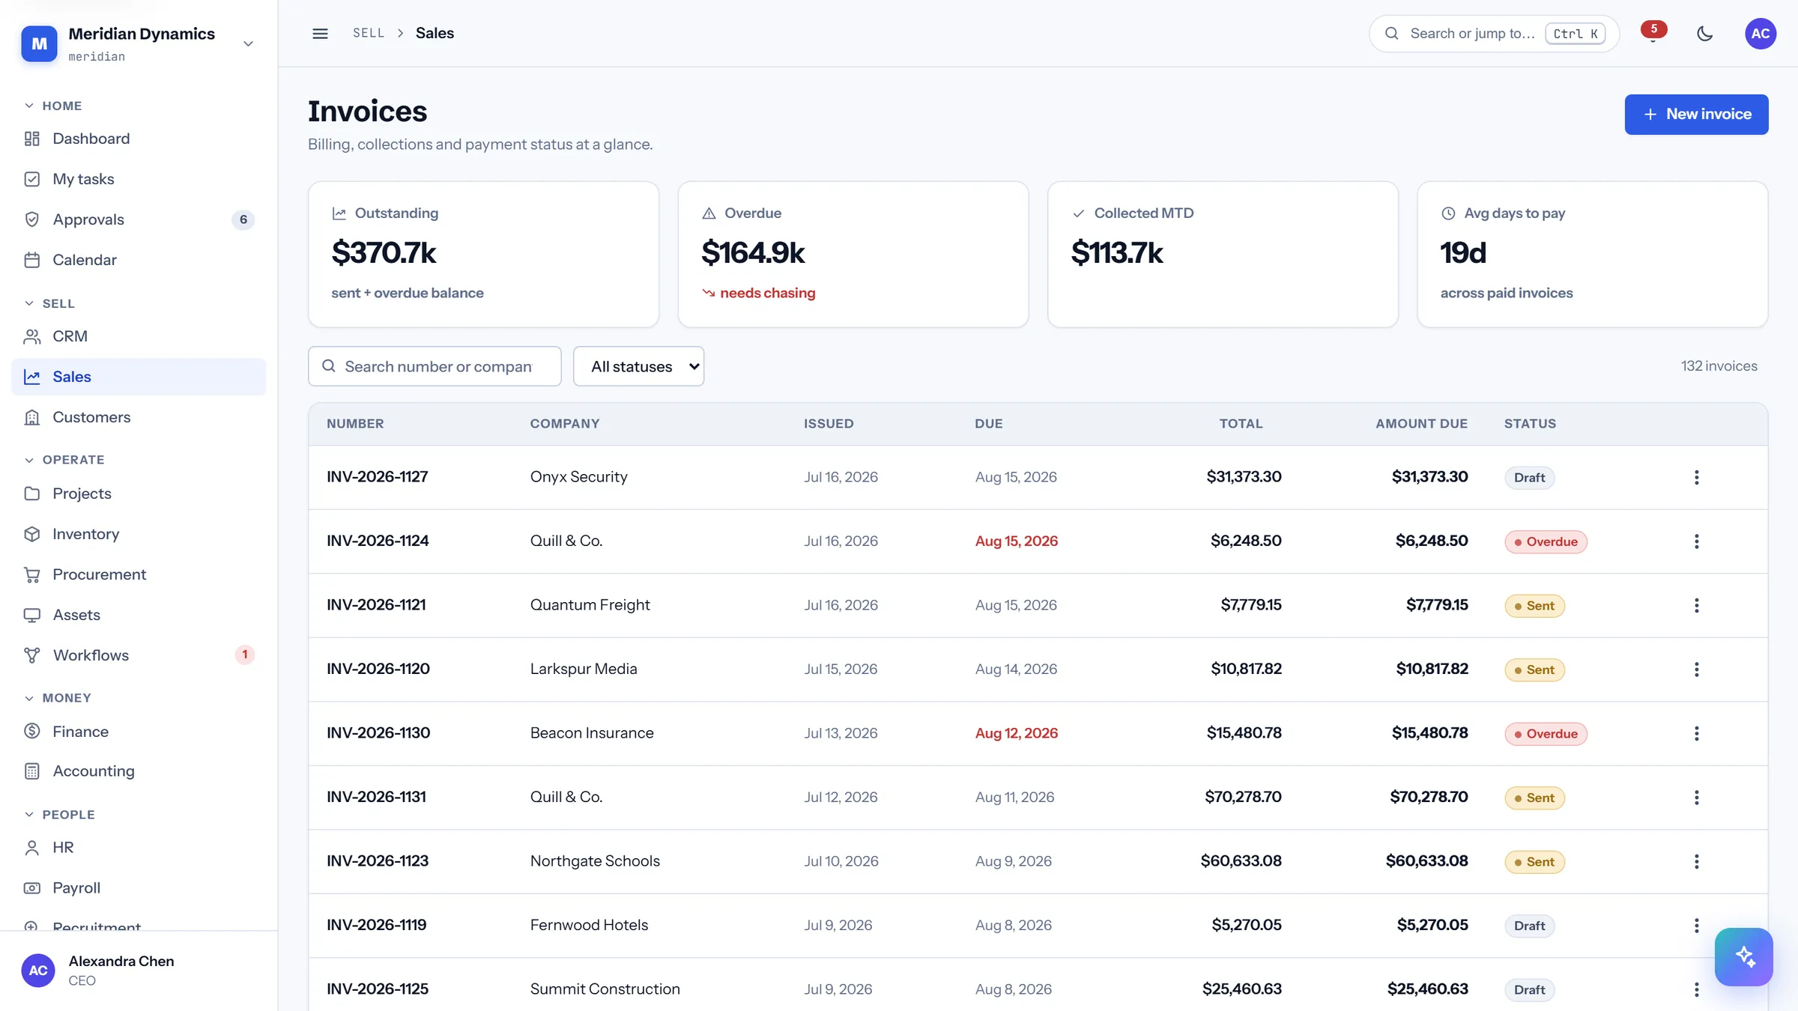Image resolution: width=1798 pixels, height=1011 pixels.
Task: Open the Avg days to pay card
Action: pos(1593,254)
